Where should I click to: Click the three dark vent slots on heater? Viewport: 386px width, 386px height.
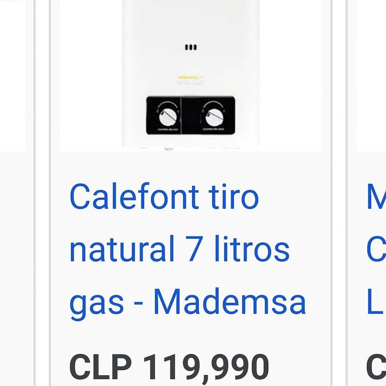tap(191, 47)
